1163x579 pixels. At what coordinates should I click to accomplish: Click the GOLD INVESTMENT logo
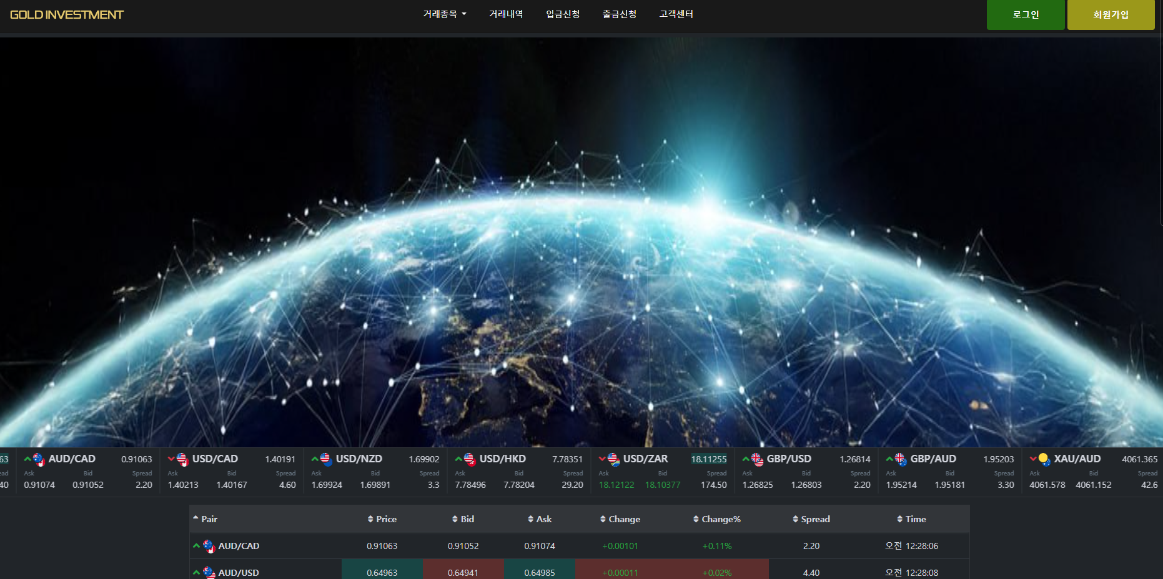click(x=67, y=14)
